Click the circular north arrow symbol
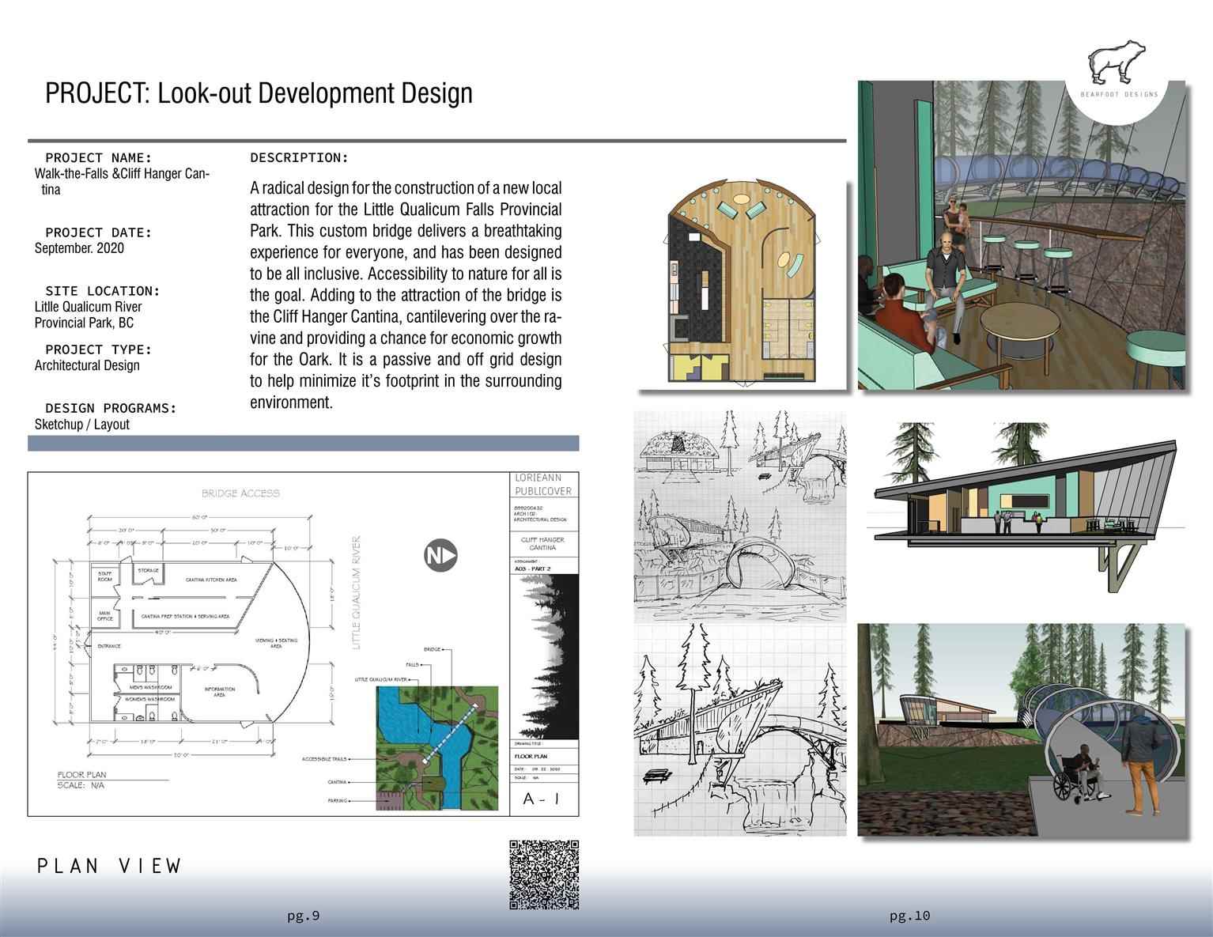1213x937 pixels. click(442, 556)
